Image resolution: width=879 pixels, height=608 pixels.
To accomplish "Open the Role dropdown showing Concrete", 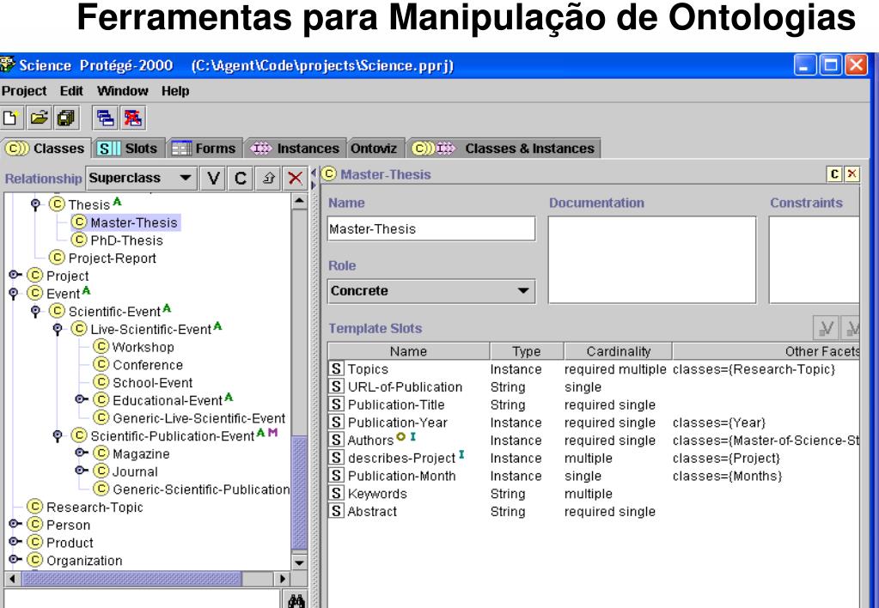I will pos(431,291).
